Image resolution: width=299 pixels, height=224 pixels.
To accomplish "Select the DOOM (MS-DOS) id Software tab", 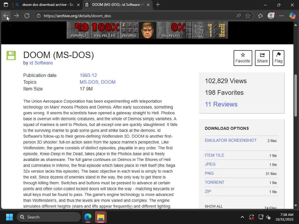I will tap(118, 5).
